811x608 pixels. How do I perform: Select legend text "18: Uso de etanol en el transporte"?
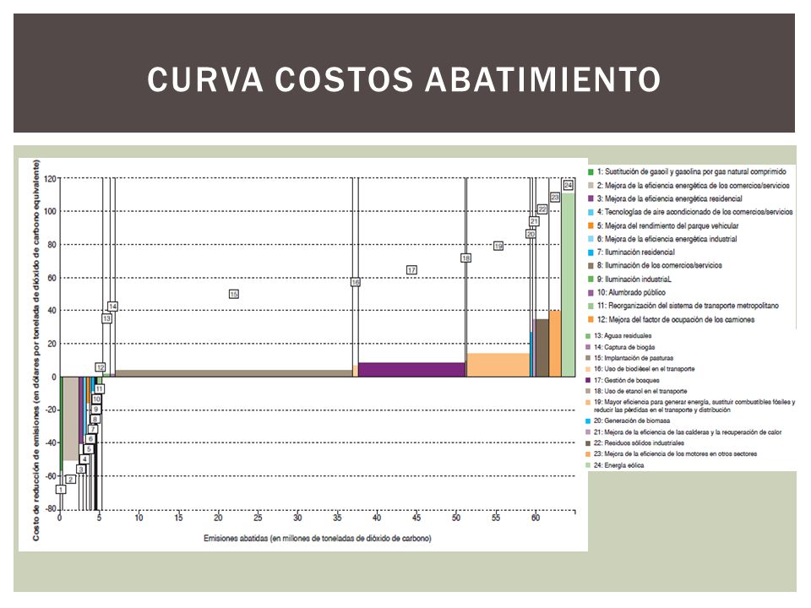640,391
